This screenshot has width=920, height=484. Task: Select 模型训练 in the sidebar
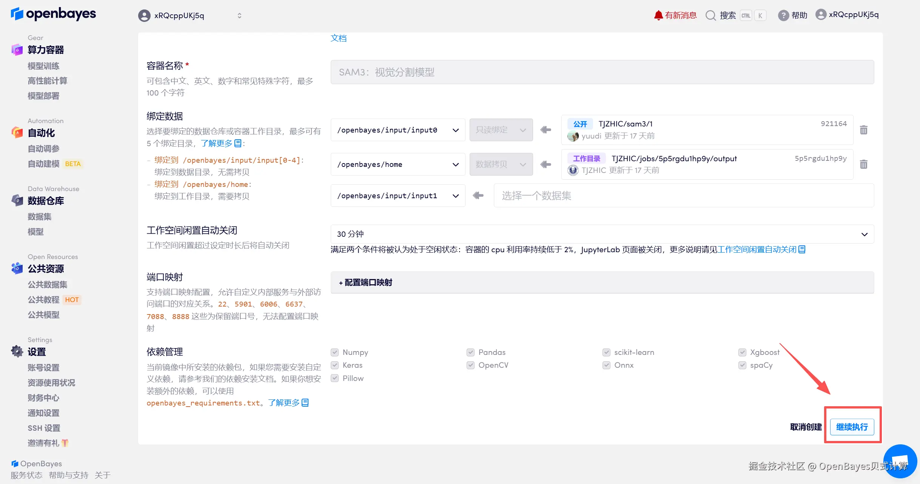coord(43,66)
